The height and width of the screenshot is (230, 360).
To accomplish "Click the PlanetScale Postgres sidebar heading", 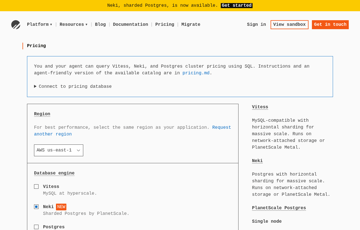I will 279,208.
